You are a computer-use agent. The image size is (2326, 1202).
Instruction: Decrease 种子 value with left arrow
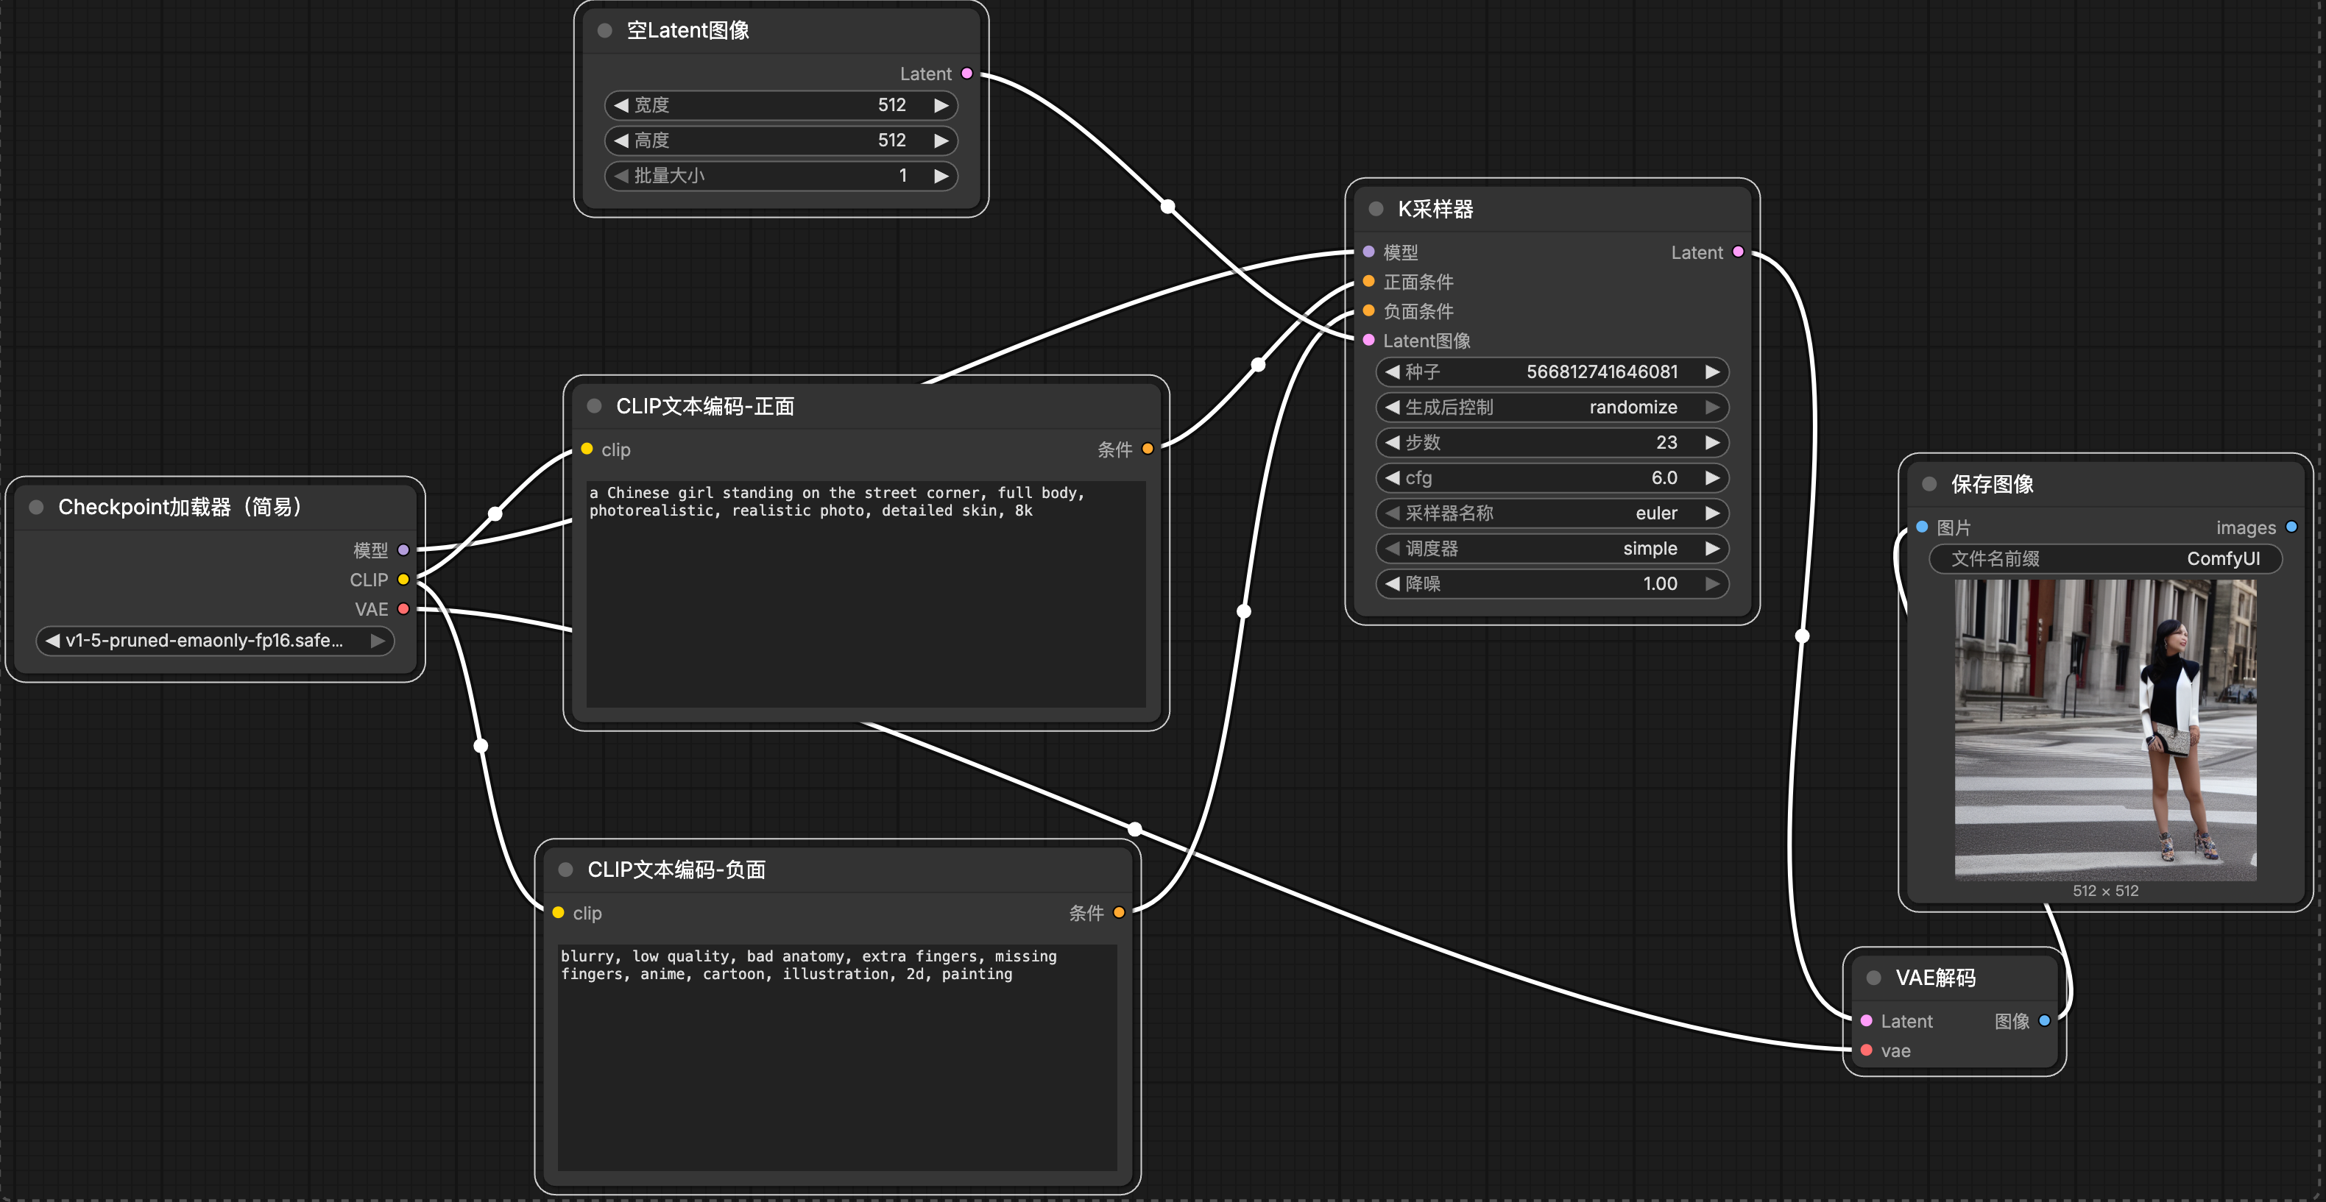(1391, 371)
